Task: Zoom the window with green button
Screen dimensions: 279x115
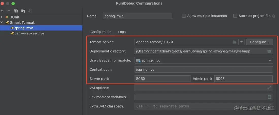Action: (x=13, y=3)
